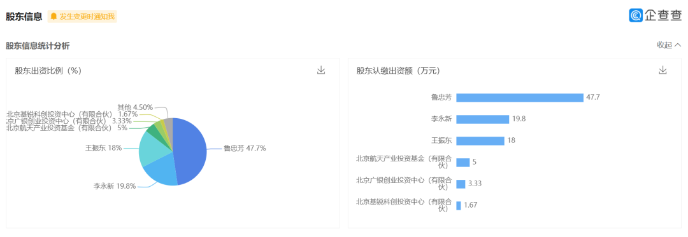Click the 王振东 bar showing 18
688x237 pixels.
pos(480,141)
